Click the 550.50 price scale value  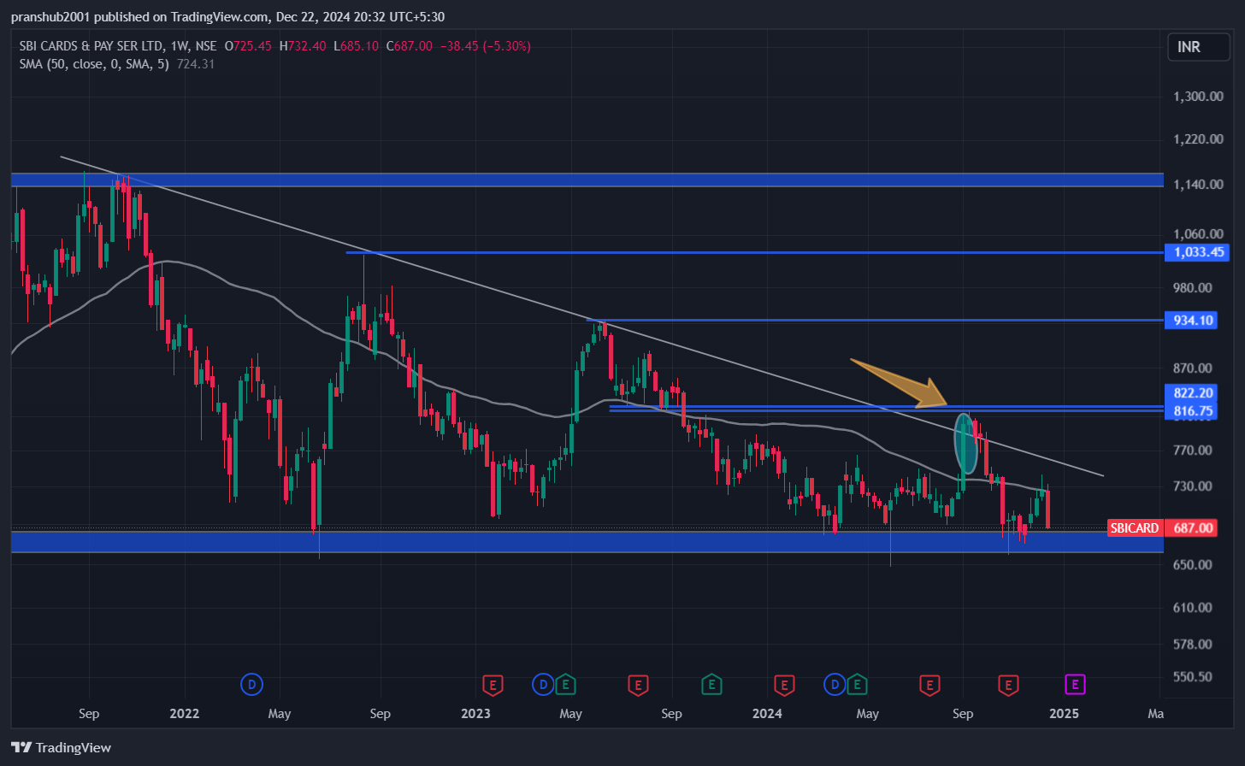pyautogui.click(x=1192, y=677)
